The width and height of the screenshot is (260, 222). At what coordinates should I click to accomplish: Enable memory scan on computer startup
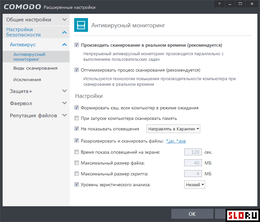click(76, 118)
